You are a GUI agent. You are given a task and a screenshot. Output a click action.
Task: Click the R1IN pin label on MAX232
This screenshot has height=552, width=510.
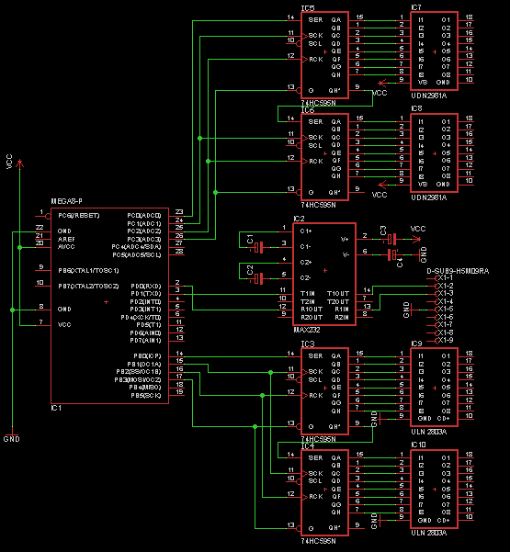coord(342,310)
